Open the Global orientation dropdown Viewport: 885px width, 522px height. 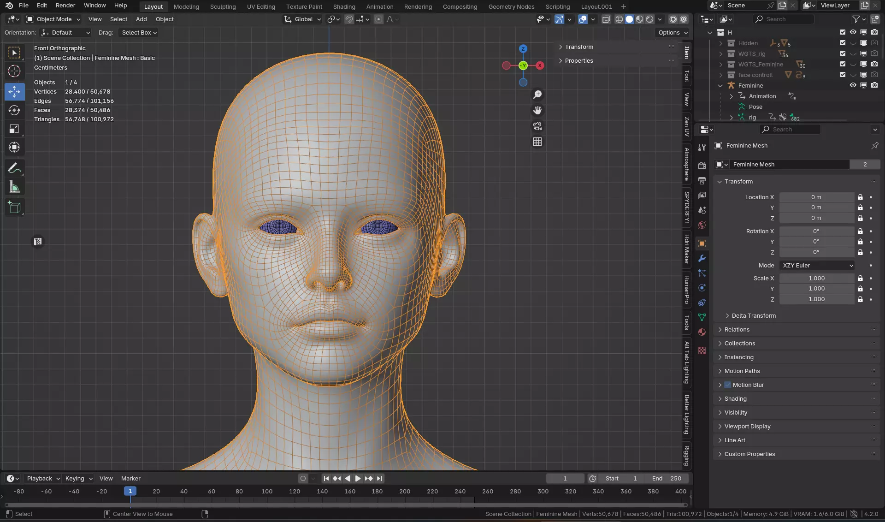(302, 19)
